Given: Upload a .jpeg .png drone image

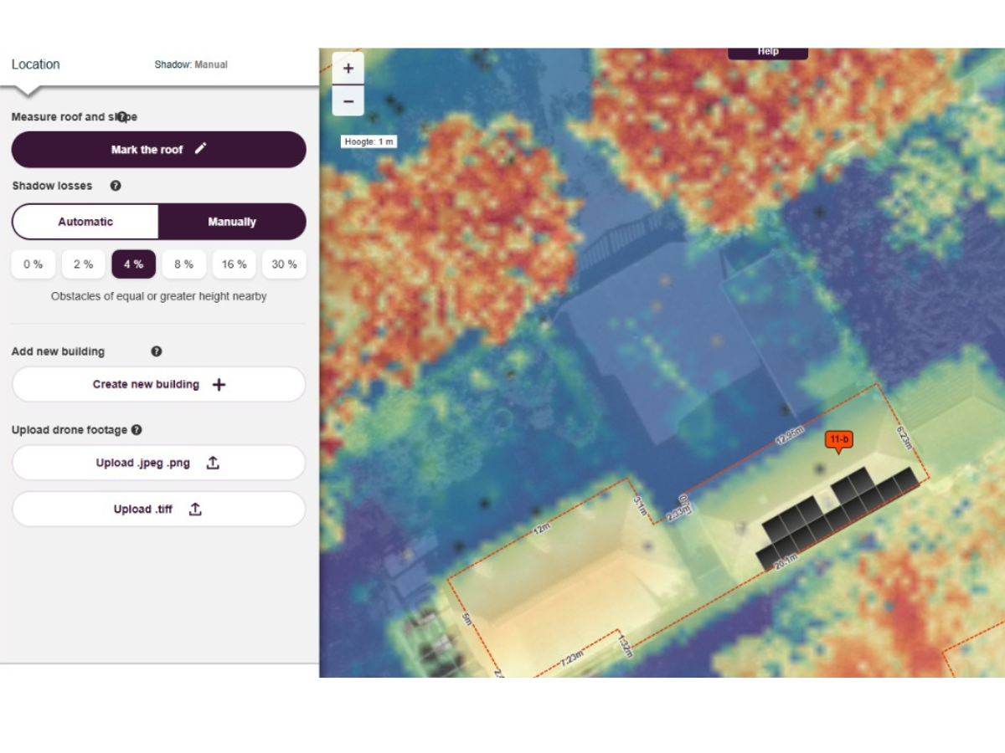Looking at the screenshot, I should [x=158, y=463].
